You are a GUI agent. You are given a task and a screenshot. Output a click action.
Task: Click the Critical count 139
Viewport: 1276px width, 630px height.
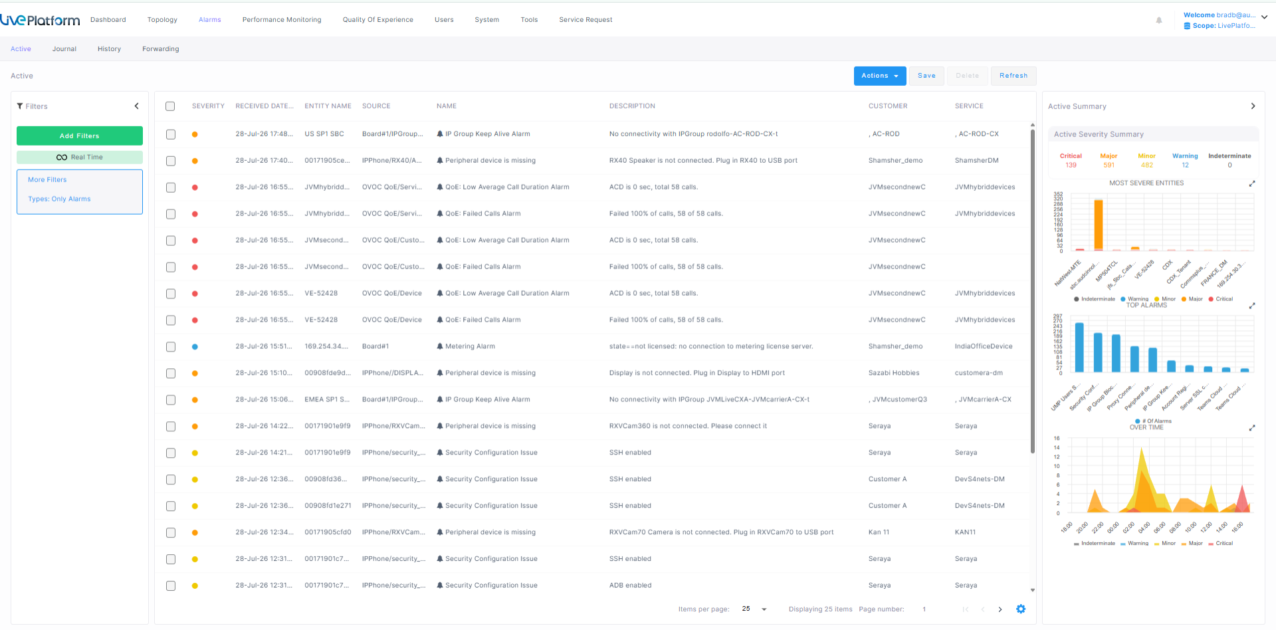(1071, 165)
